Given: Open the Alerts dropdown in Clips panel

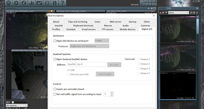Looking at the screenshot, I should click(x=179, y=13).
